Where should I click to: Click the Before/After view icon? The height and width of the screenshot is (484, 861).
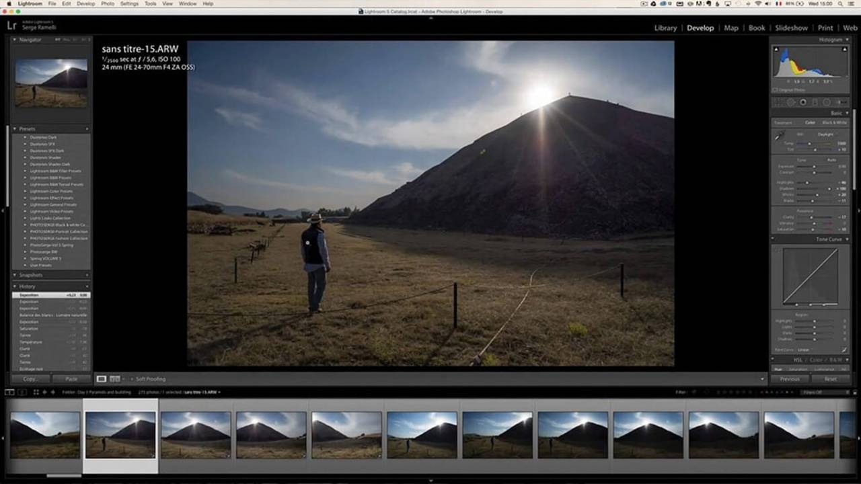tap(115, 379)
